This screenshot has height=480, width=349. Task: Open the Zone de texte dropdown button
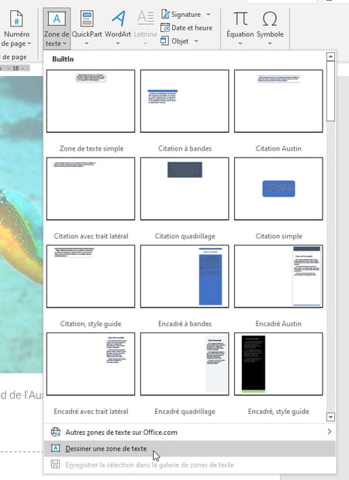click(x=57, y=29)
